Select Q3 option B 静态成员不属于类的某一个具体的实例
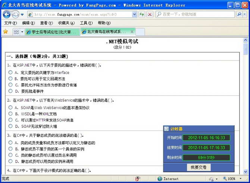The height and width of the screenshot is (183, 250). (10, 149)
